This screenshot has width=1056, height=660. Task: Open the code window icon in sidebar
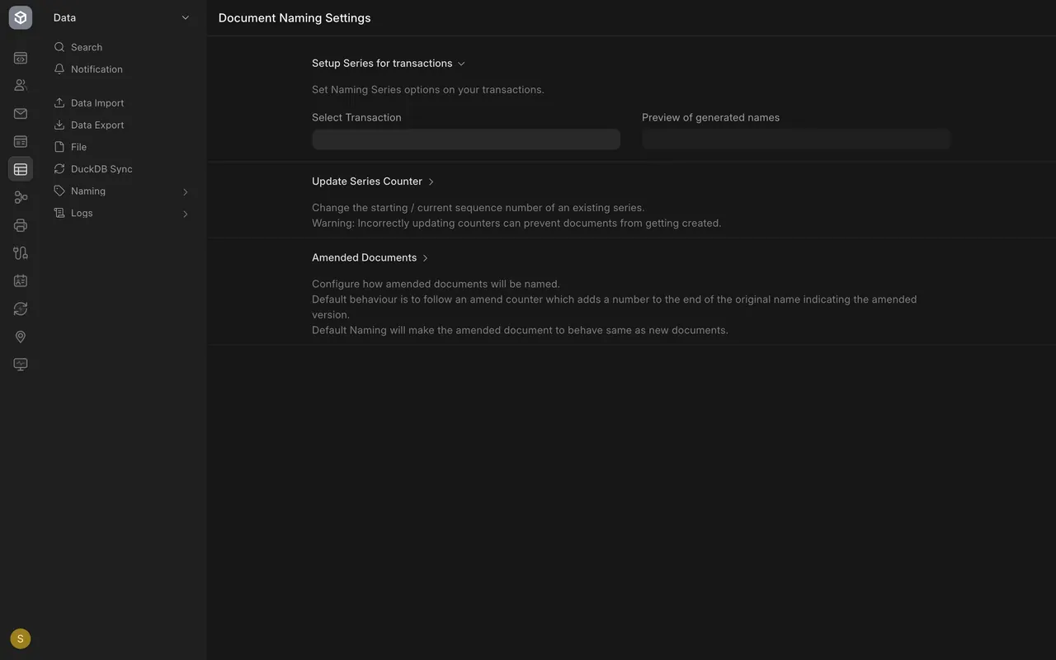[21, 59]
